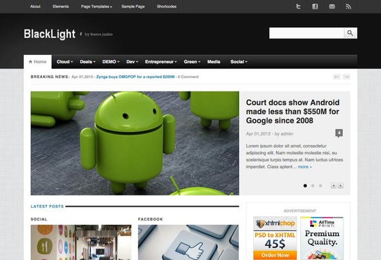This screenshot has height=260, width=381.
Task: Select the third slider dot
Action: pos(320,186)
